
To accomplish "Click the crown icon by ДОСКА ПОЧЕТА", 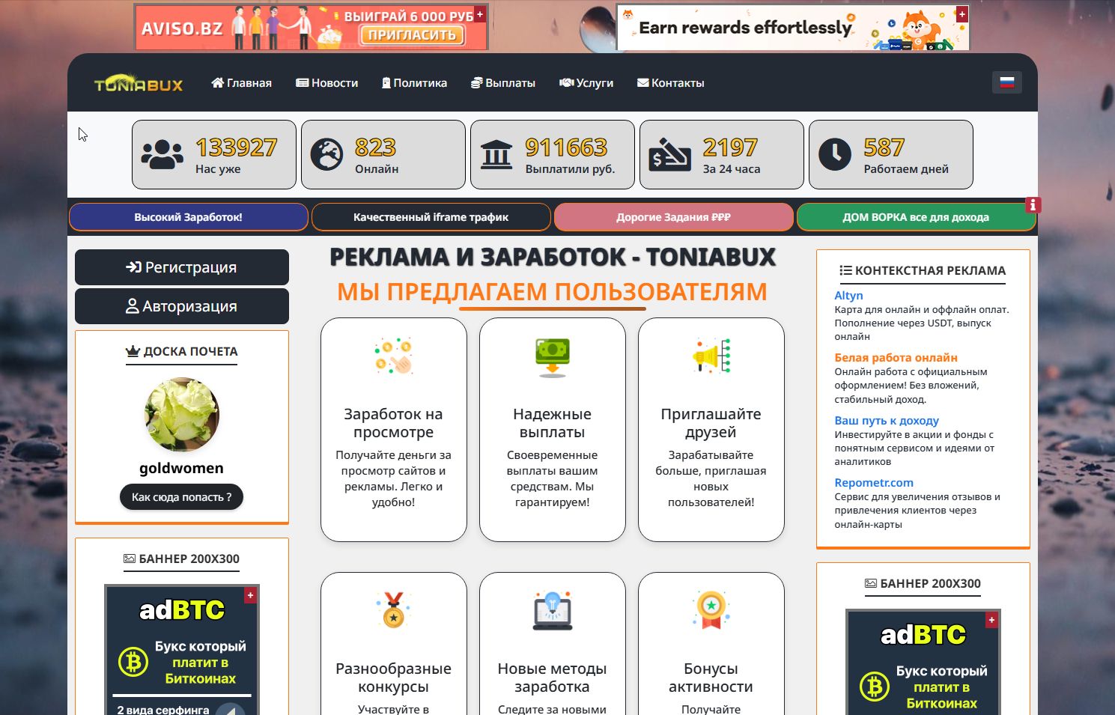I will [133, 351].
